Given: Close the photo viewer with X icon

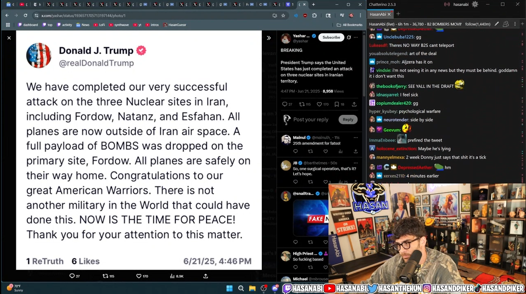Looking at the screenshot, I should point(9,38).
